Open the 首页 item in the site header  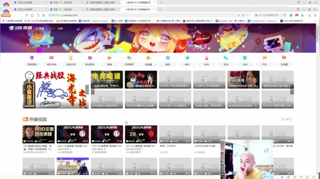(x=52, y=28)
